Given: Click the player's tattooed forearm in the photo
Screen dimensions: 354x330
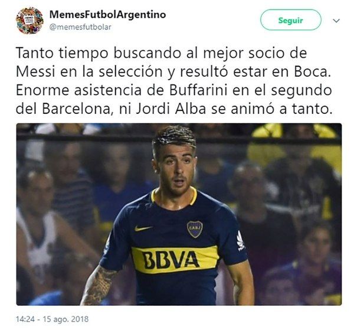Looking at the screenshot, I should pyautogui.click(x=97, y=286).
